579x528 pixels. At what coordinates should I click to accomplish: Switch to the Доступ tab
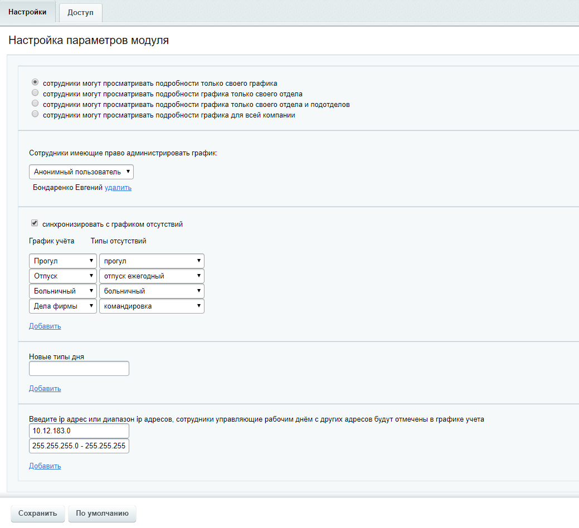pyautogui.click(x=80, y=13)
